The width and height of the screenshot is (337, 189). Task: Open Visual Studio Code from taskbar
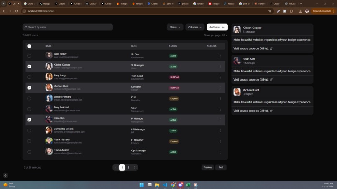tap(165, 185)
